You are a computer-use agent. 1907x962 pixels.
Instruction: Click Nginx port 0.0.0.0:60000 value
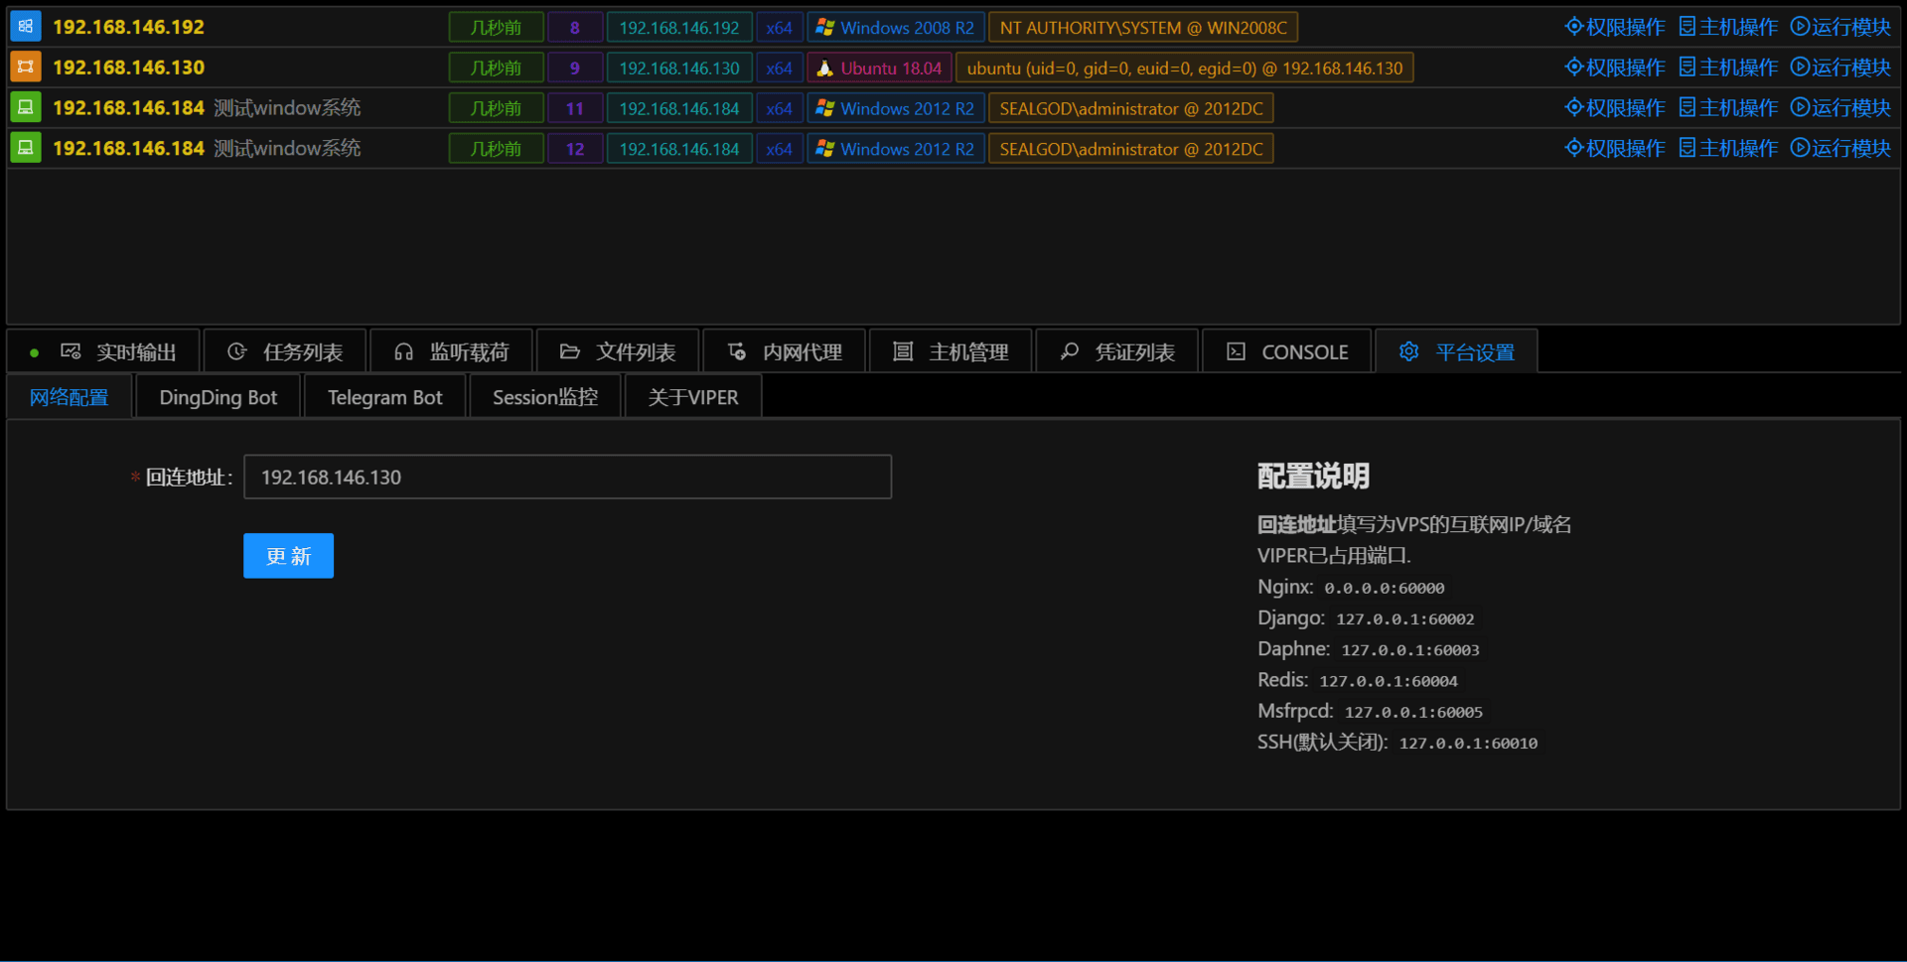pyautogui.click(x=1384, y=588)
